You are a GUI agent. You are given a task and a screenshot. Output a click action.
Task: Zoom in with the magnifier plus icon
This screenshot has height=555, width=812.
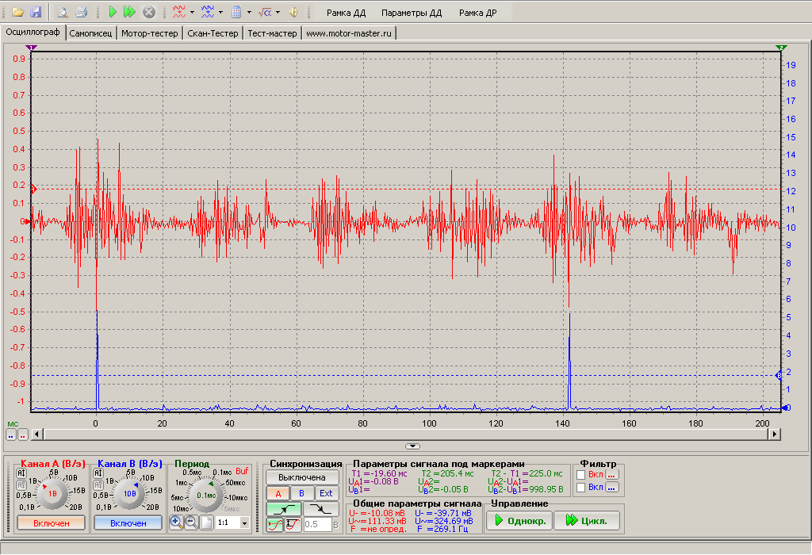pyautogui.click(x=176, y=522)
